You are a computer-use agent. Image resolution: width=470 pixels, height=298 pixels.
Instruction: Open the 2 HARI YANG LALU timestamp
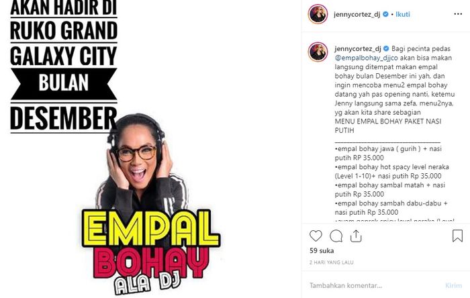[331, 262]
